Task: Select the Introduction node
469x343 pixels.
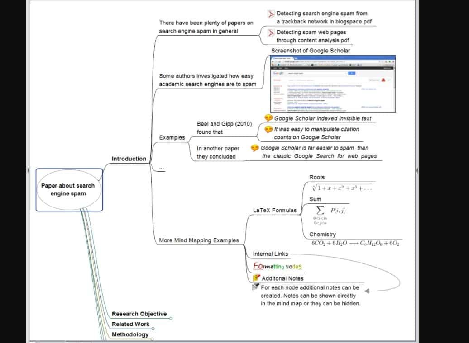Action: pos(129,159)
